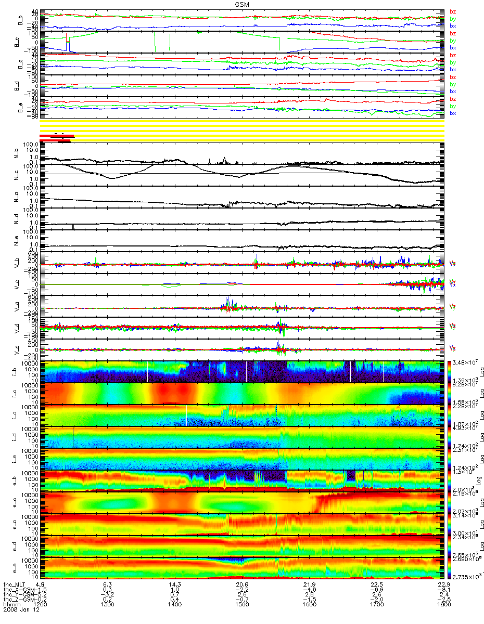Click the color bar beside i_b spectrogram

pyautogui.click(x=450, y=371)
